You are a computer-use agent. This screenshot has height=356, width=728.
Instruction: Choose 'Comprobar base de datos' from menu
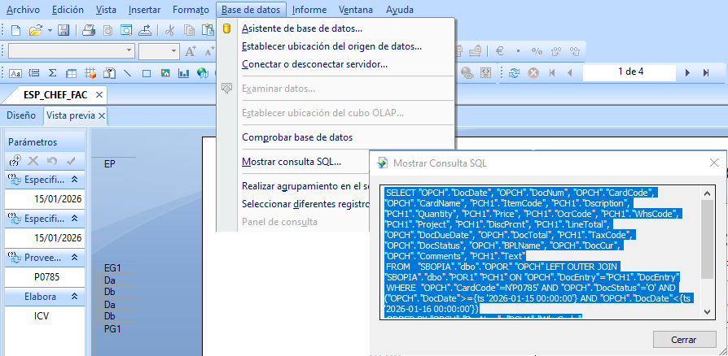297,137
